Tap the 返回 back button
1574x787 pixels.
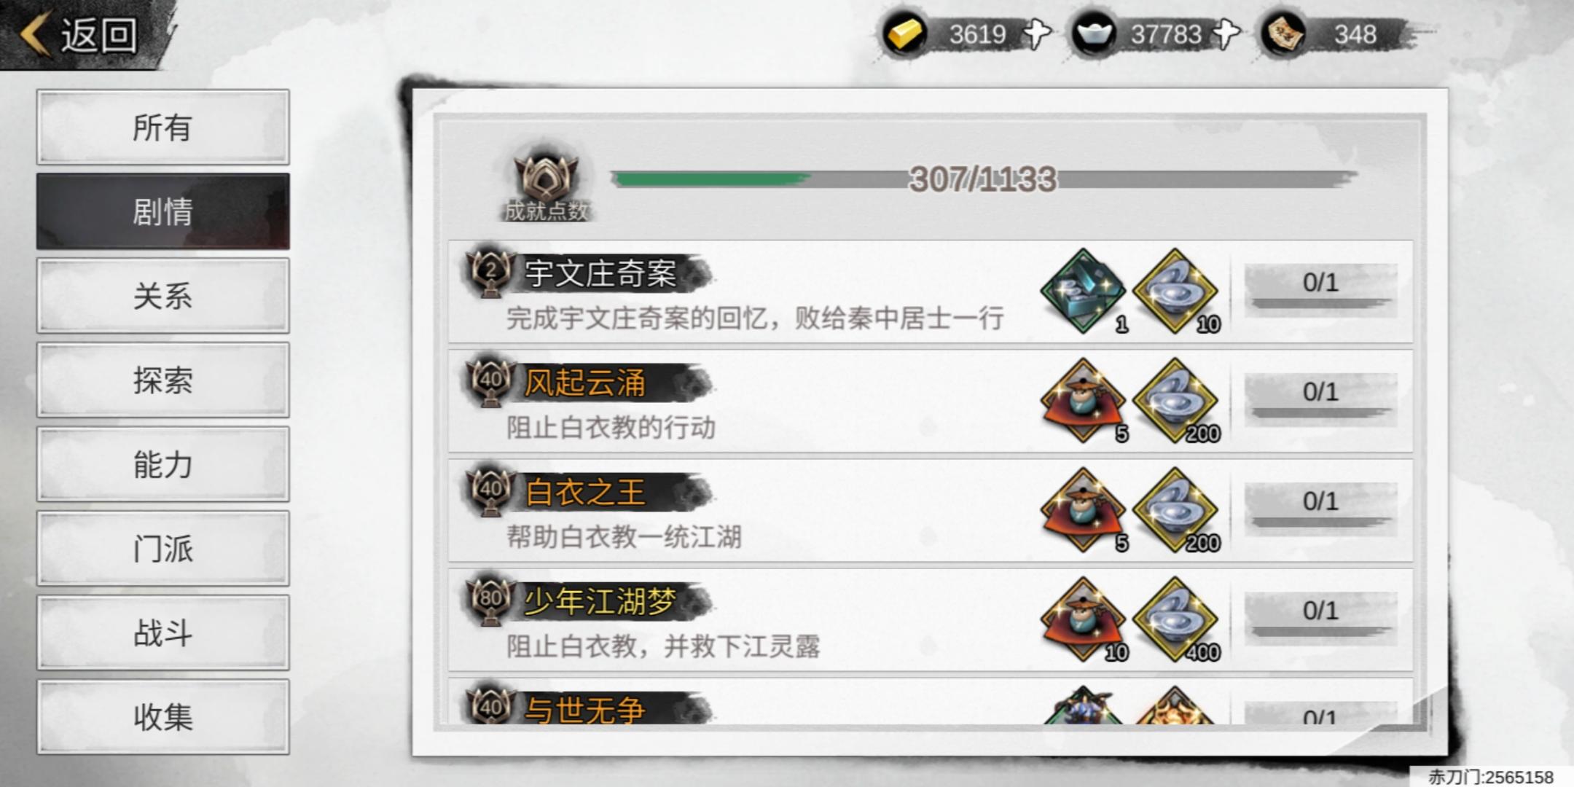coord(80,34)
